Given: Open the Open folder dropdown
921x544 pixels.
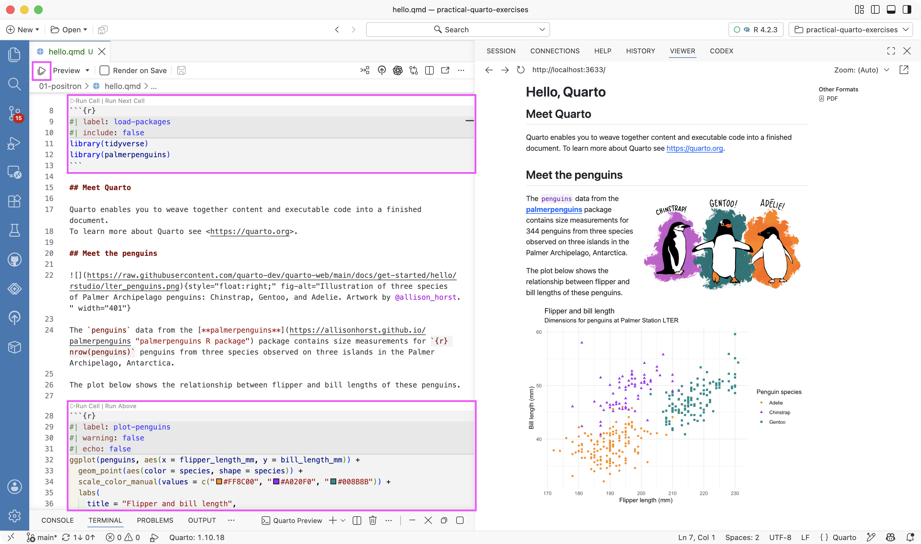Looking at the screenshot, I should [69, 30].
